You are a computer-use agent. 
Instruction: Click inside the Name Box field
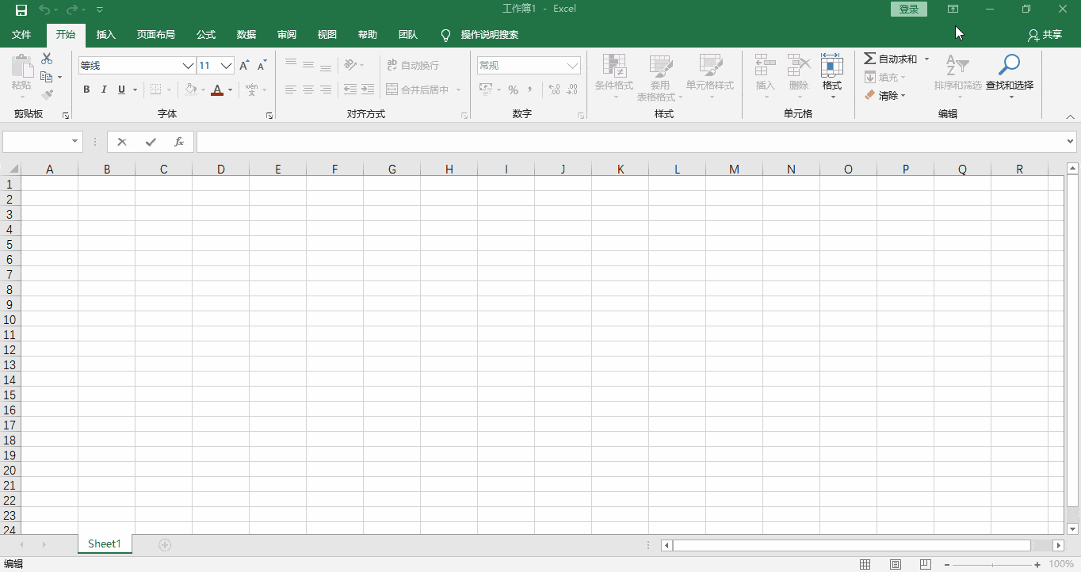tap(36, 142)
